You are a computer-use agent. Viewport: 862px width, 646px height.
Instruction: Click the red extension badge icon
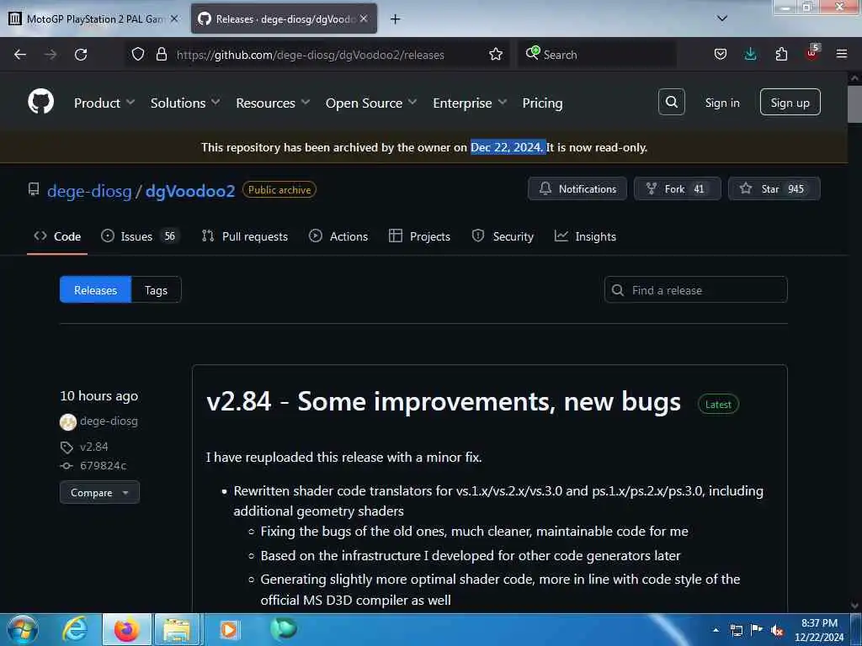coord(812,53)
